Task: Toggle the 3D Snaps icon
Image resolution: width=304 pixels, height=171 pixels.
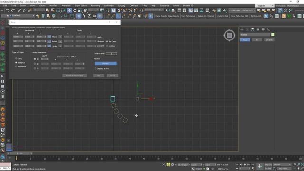Action: pyautogui.click(x=119, y=10)
